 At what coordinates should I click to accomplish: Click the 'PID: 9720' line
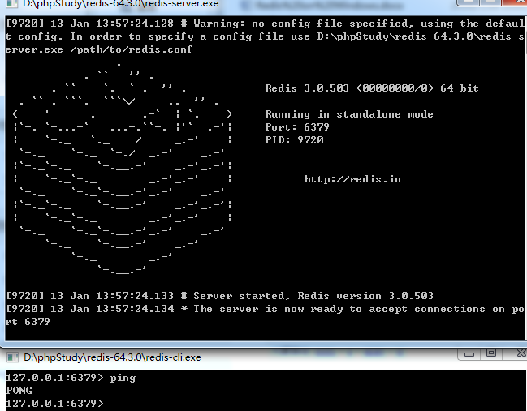click(x=294, y=140)
